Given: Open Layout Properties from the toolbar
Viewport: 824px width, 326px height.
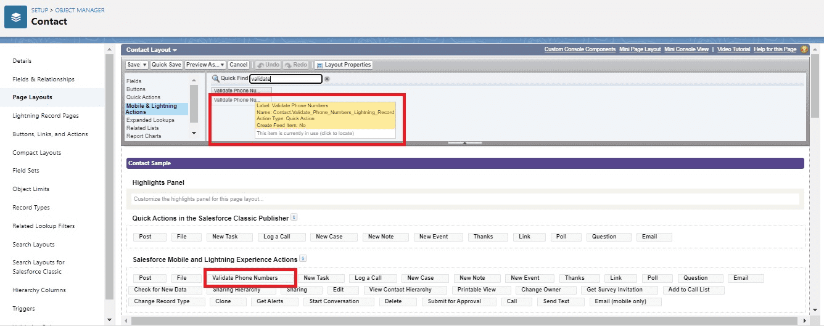Looking at the screenshot, I should tap(344, 65).
